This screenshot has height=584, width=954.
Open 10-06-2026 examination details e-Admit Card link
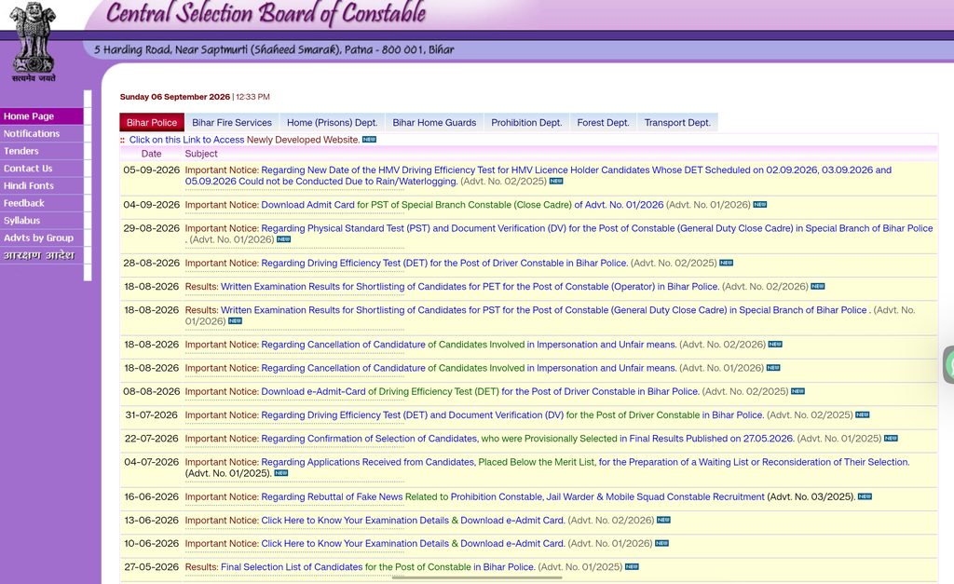[413, 544]
